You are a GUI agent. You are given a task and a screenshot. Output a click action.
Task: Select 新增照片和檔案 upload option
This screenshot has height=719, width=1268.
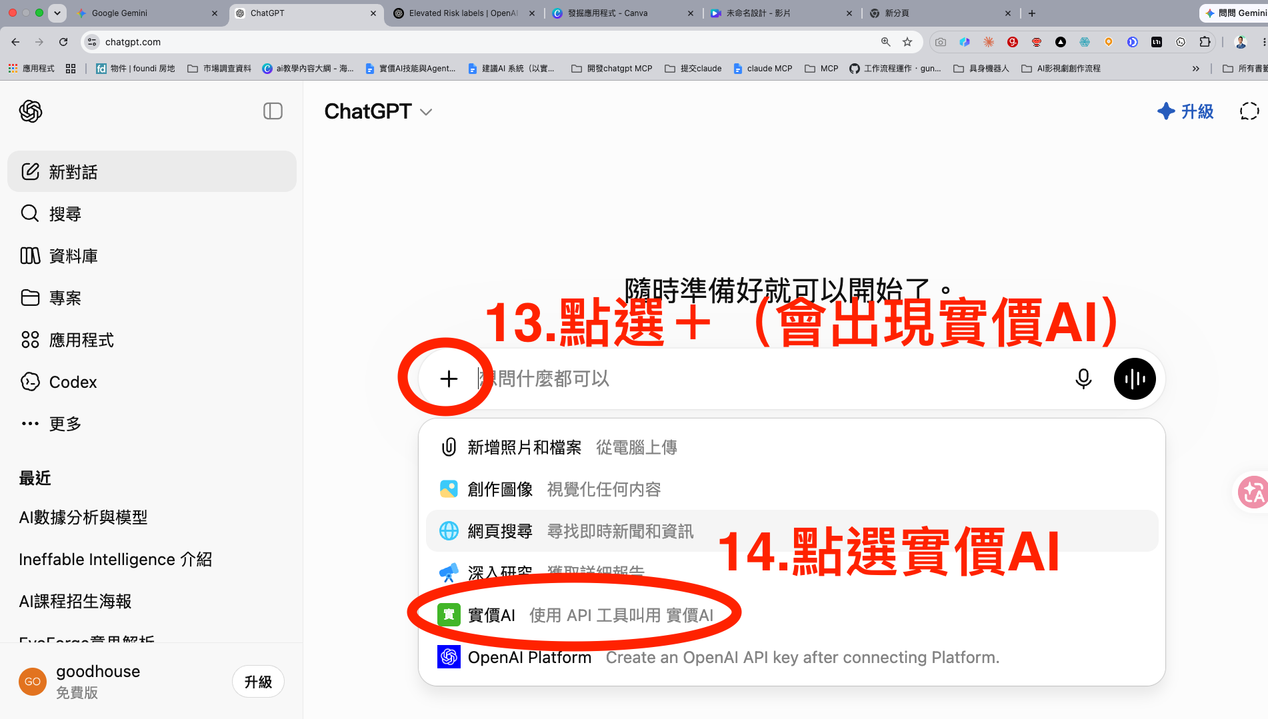click(791, 447)
